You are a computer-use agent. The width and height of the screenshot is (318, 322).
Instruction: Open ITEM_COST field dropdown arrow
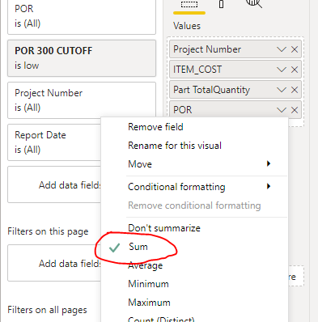[282, 70]
